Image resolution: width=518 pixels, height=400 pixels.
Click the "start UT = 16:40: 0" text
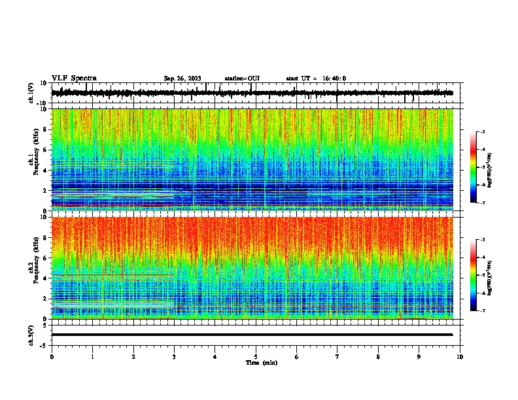click(x=316, y=78)
